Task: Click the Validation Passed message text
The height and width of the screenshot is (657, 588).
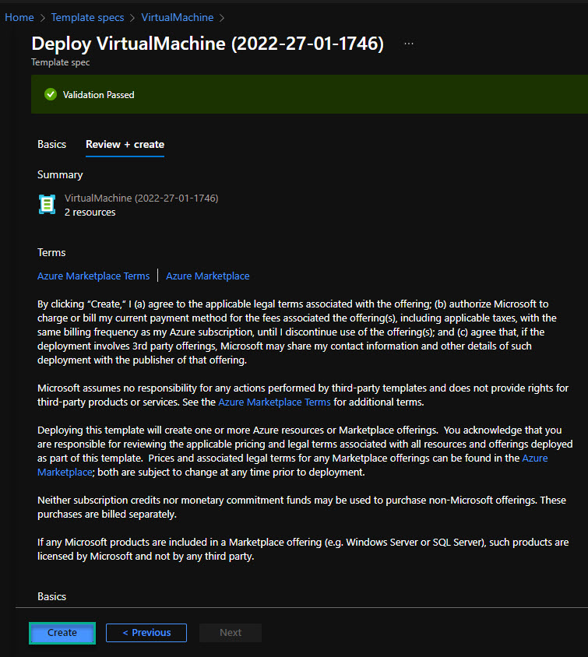Action: [98, 95]
